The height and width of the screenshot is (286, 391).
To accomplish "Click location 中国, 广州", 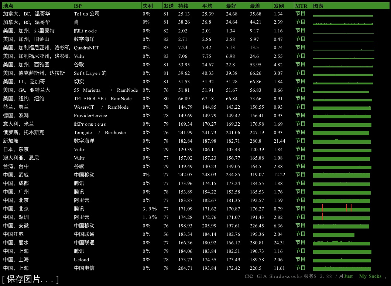I will point(16,192).
